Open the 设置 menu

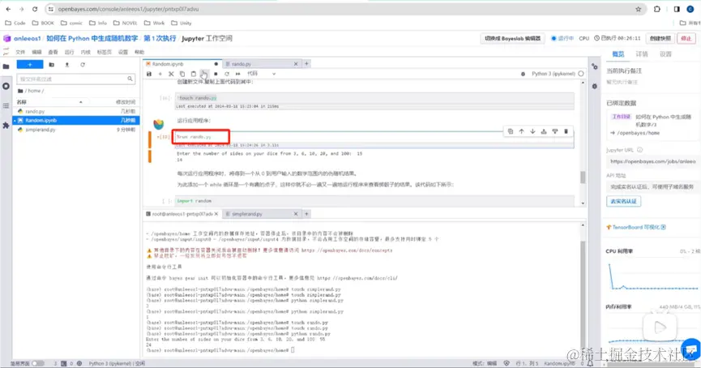pos(123,53)
